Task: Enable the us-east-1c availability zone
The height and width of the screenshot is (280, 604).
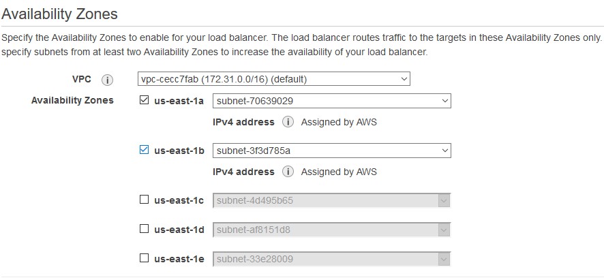Action: pyautogui.click(x=144, y=200)
